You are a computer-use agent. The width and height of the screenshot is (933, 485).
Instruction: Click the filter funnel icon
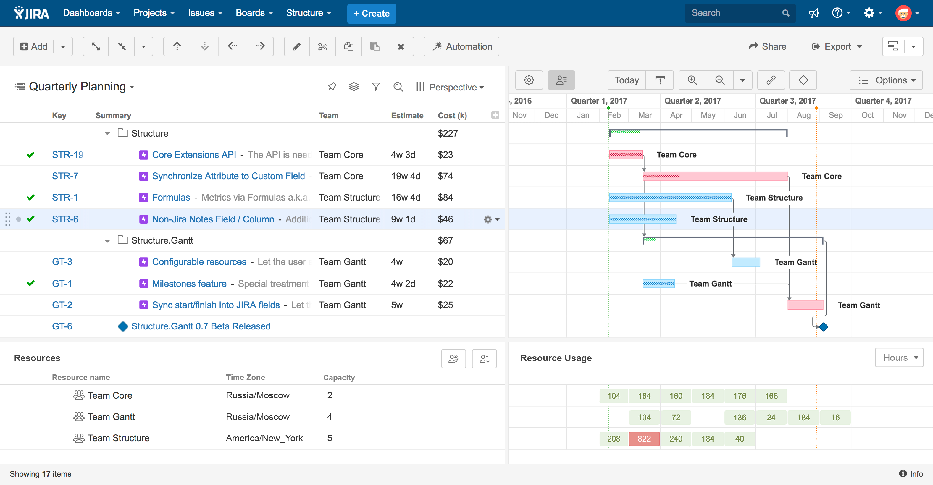tap(376, 87)
